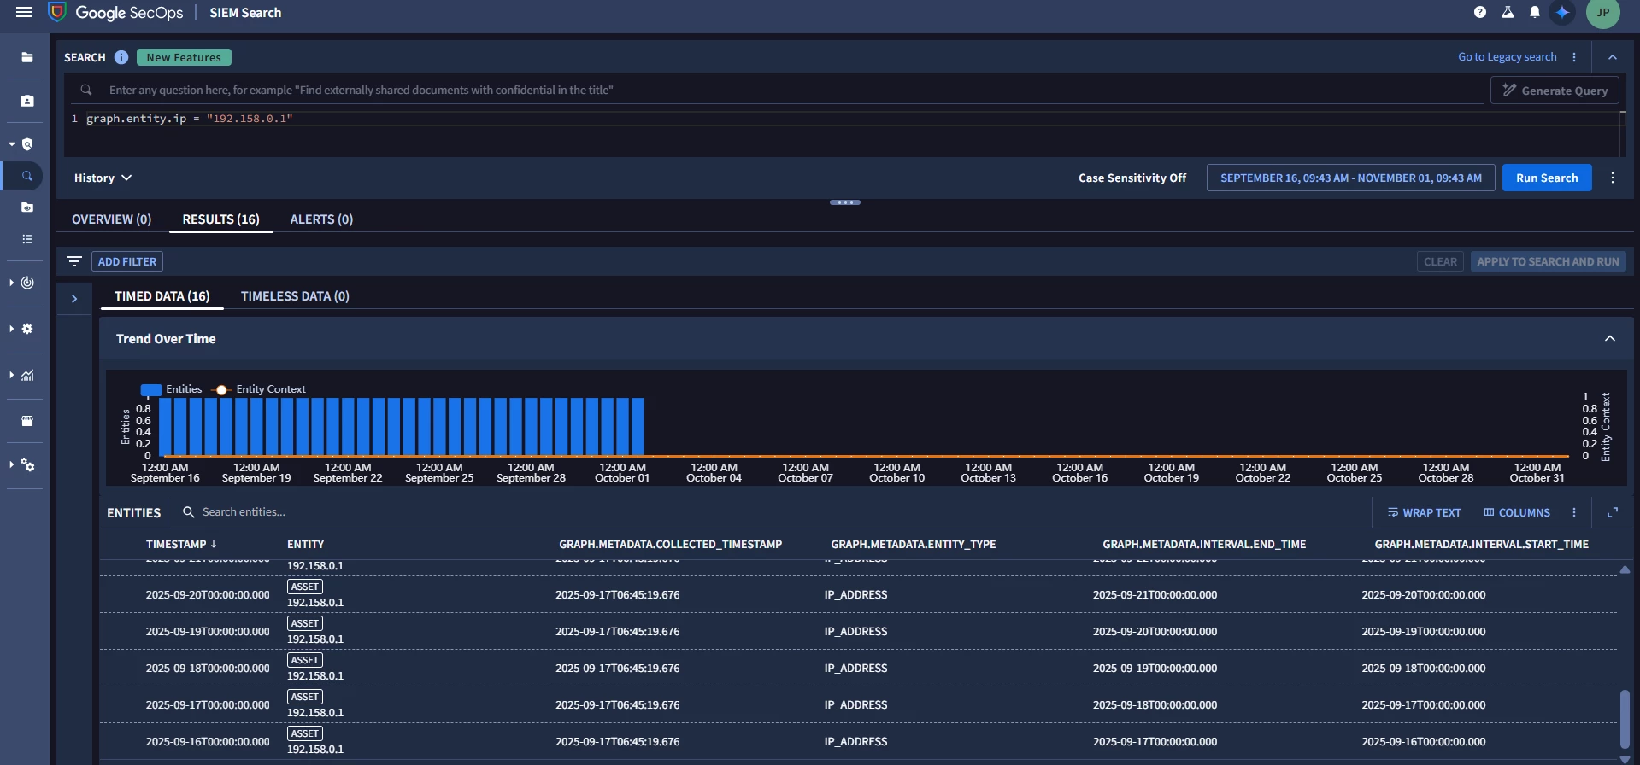Select the Timeless Data (0) tab
The height and width of the screenshot is (765, 1640).
[295, 296]
